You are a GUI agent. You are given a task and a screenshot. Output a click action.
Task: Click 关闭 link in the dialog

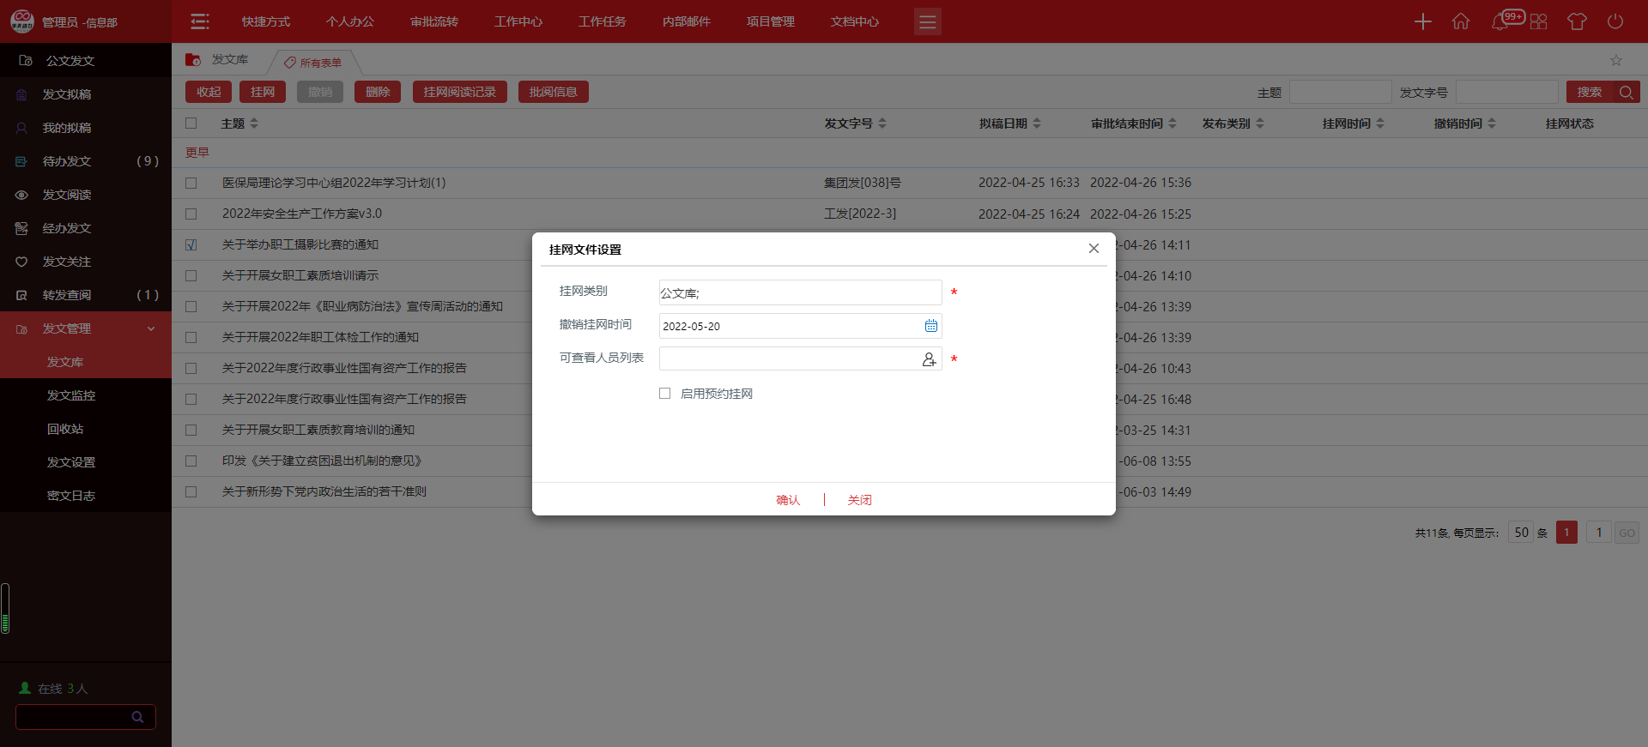point(859,500)
